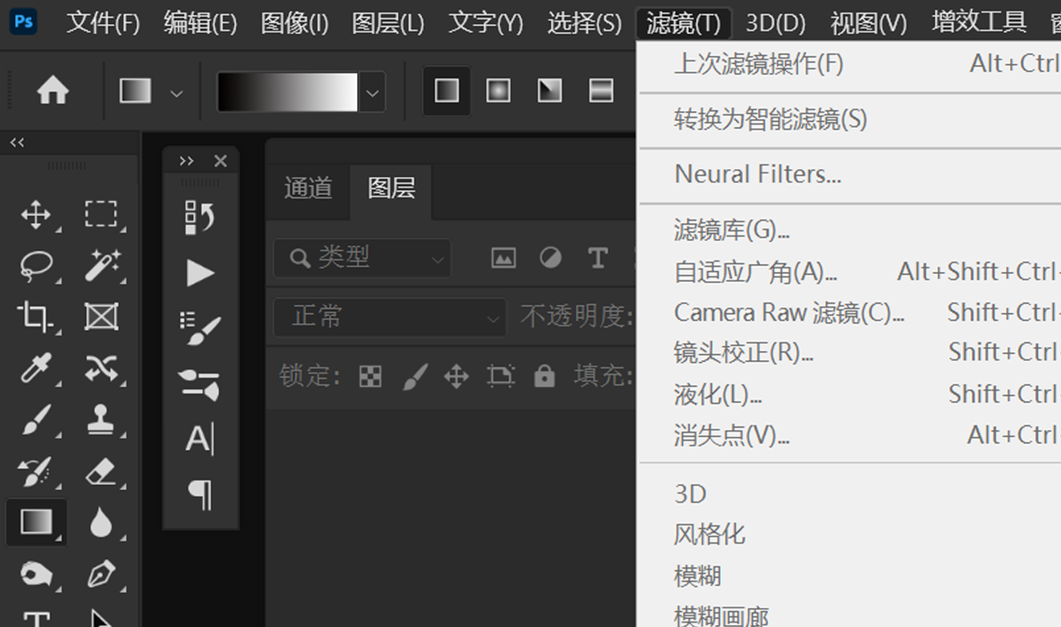Switch to the 通道 tab
The image size is (1061, 627).
(x=309, y=188)
